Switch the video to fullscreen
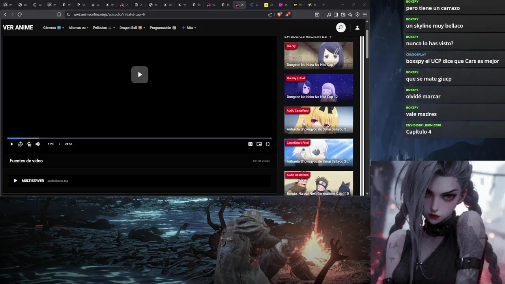The height and width of the screenshot is (284, 505). 267,144
